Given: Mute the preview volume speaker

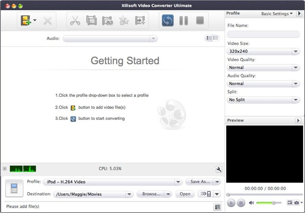Looking at the screenshot, I should click(x=251, y=203).
